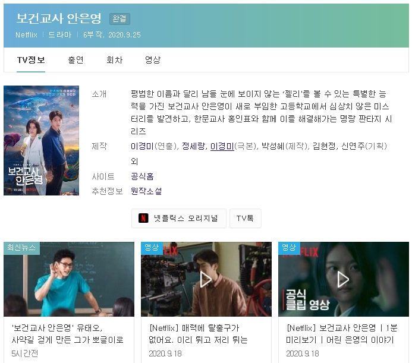Open the 보건교사 안은영 poster image

coord(41,140)
